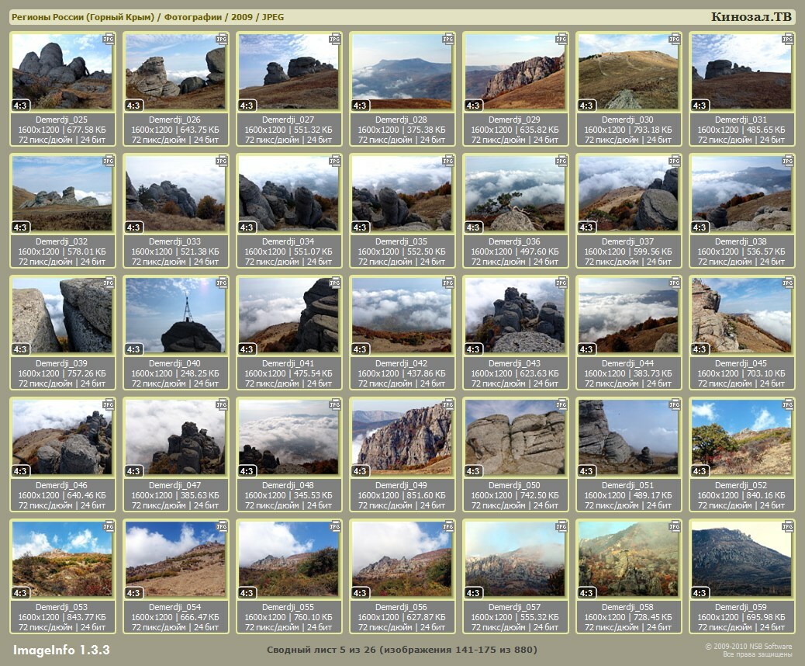
Task: Click the 4:3 badge on Demerdji_049
Action: (x=360, y=471)
